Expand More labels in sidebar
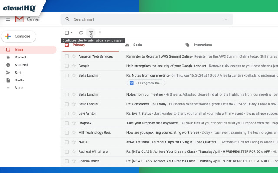The width and height of the screenshot is (278, 173). (18, 87)
